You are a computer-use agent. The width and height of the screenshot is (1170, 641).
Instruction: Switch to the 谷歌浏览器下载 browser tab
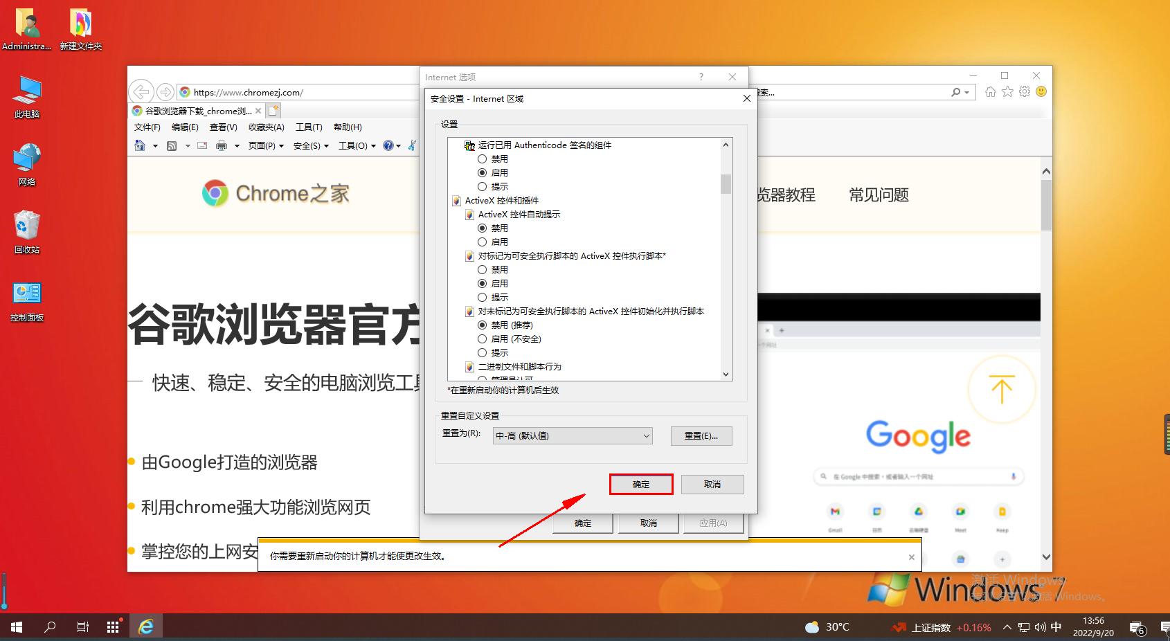tap(194, 110)
